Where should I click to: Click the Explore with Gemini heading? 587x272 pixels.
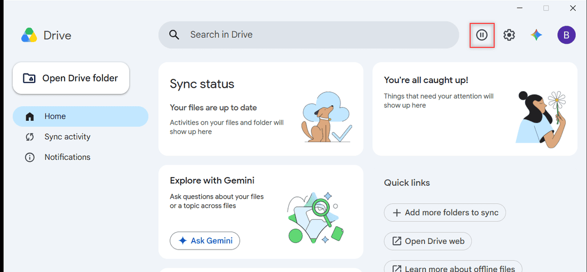click(212, 181)
